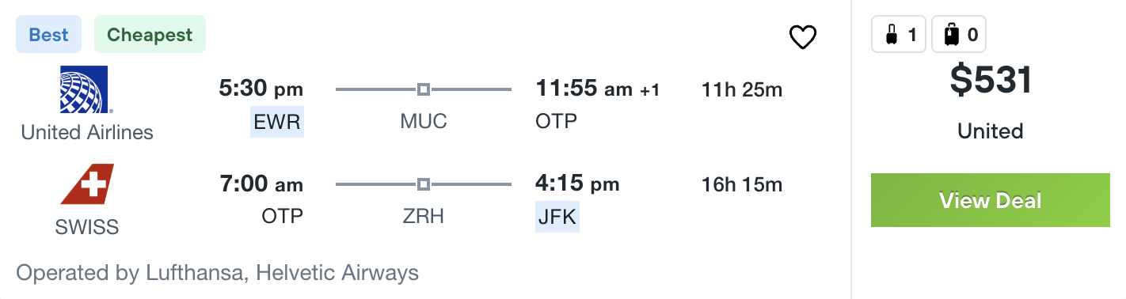Select the Best badge
The height and width of the screenshot is (299, 1126).
(49, 35)
